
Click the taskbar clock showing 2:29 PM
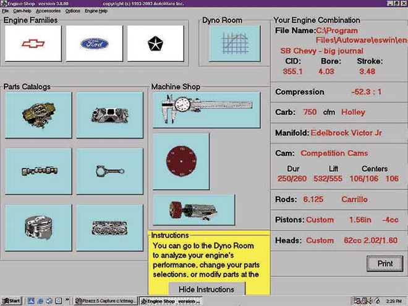click(394, 301)
